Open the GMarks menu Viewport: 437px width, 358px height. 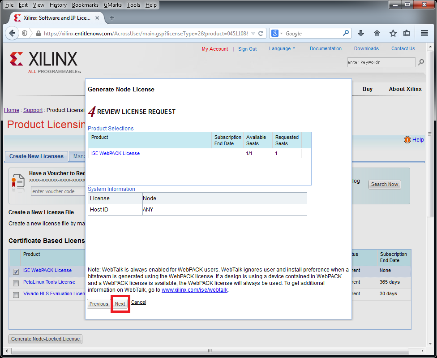pos(113,5)
